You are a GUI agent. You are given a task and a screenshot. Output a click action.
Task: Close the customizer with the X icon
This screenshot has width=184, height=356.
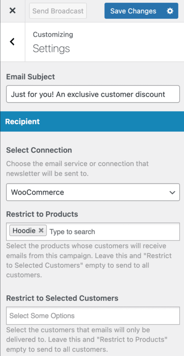click(13, 11)
